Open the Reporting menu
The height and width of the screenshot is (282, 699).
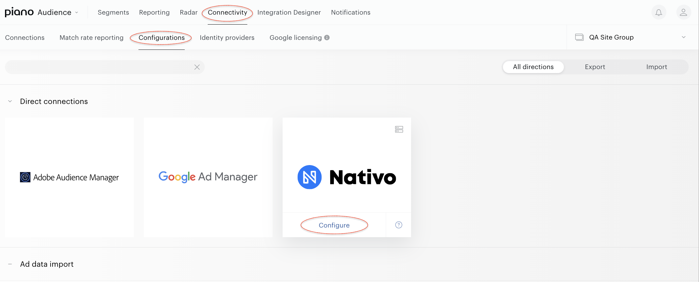154,12
